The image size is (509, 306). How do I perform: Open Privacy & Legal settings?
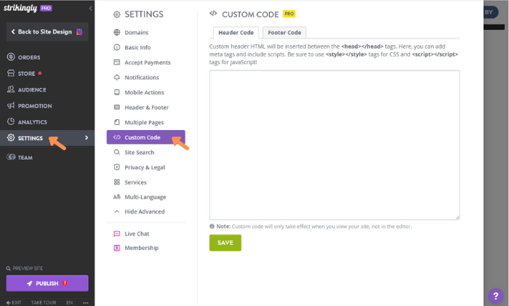click(x=145, y=167)
